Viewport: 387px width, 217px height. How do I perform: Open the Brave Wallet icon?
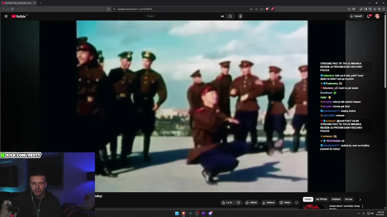(370, 9)
